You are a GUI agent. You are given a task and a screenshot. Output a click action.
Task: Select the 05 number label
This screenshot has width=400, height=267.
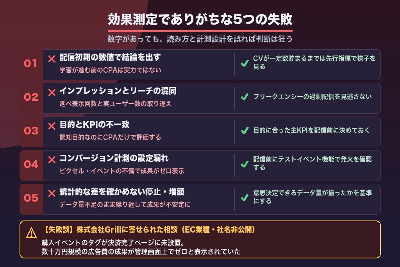point(31,198)
